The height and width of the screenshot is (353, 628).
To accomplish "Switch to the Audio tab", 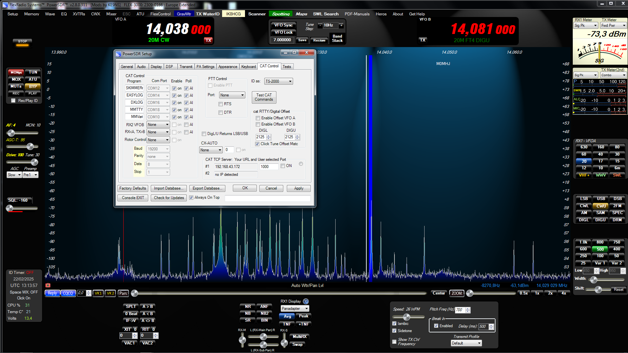I will tap(141, 67).
